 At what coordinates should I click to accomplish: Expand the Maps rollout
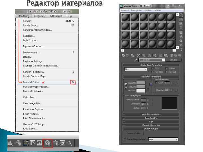(151, 122)
